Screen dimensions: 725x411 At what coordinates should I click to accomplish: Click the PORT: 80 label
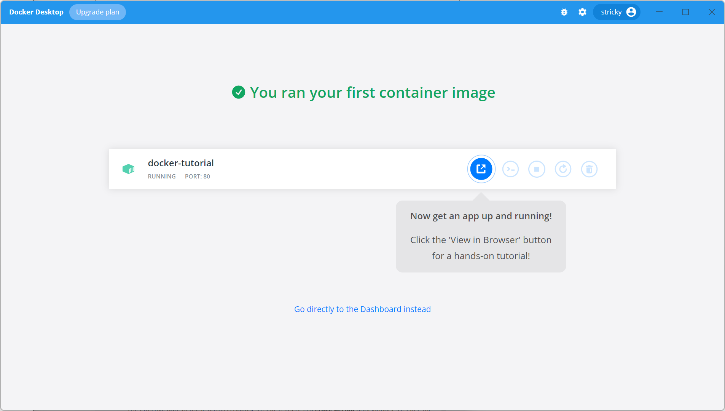point(198,177)
